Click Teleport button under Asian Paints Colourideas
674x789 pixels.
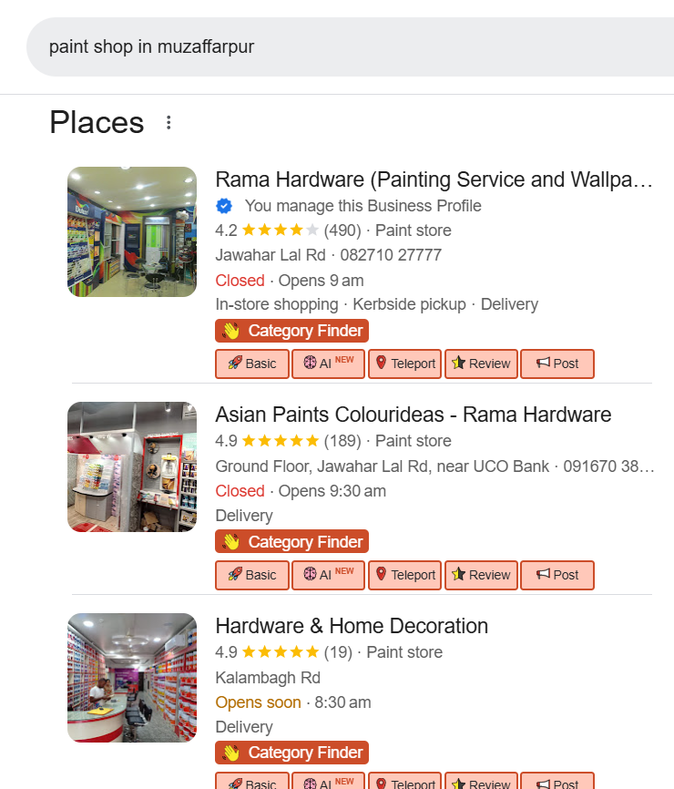tap(405, 575)
